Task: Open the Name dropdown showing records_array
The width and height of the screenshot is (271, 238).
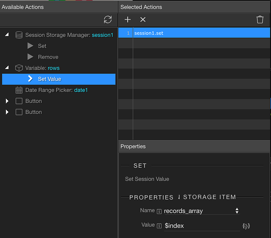Action: (202, 211)
